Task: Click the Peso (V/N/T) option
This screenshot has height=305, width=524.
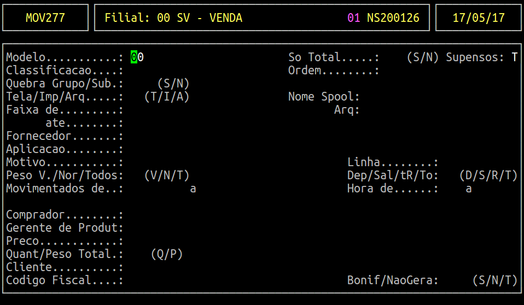Action: [167, 175]
